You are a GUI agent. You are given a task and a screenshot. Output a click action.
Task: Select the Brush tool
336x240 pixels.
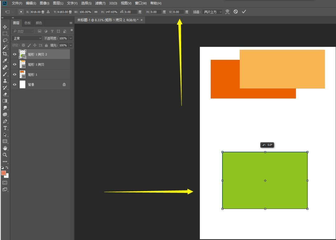point(5,74)
